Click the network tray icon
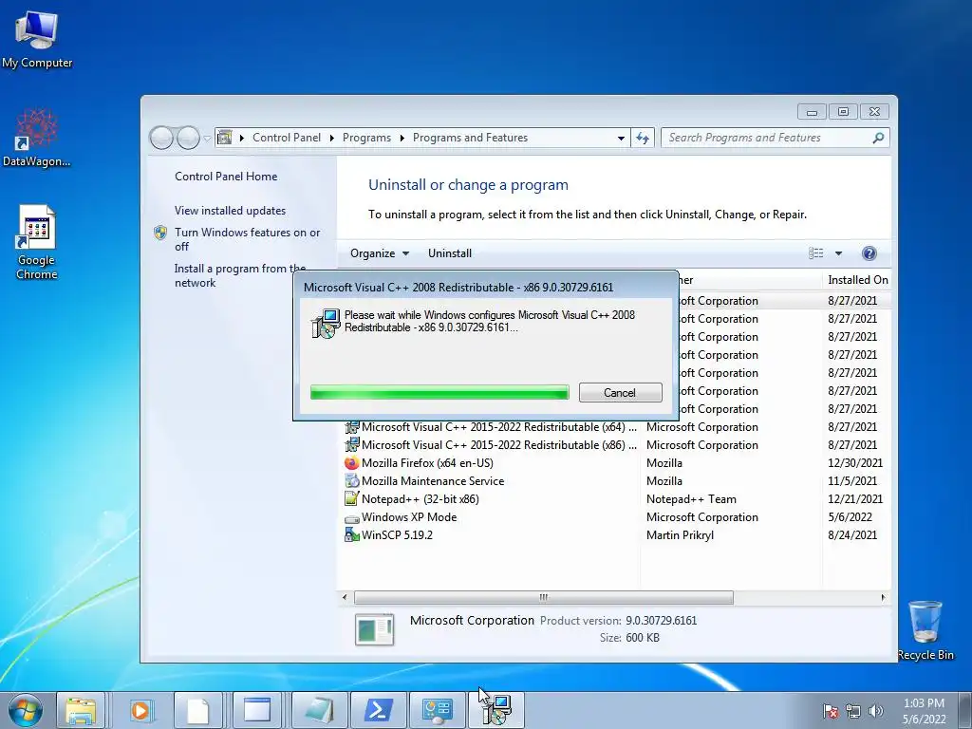The width and height of the screenshot is (972, 729). click(x=853, y=711)
